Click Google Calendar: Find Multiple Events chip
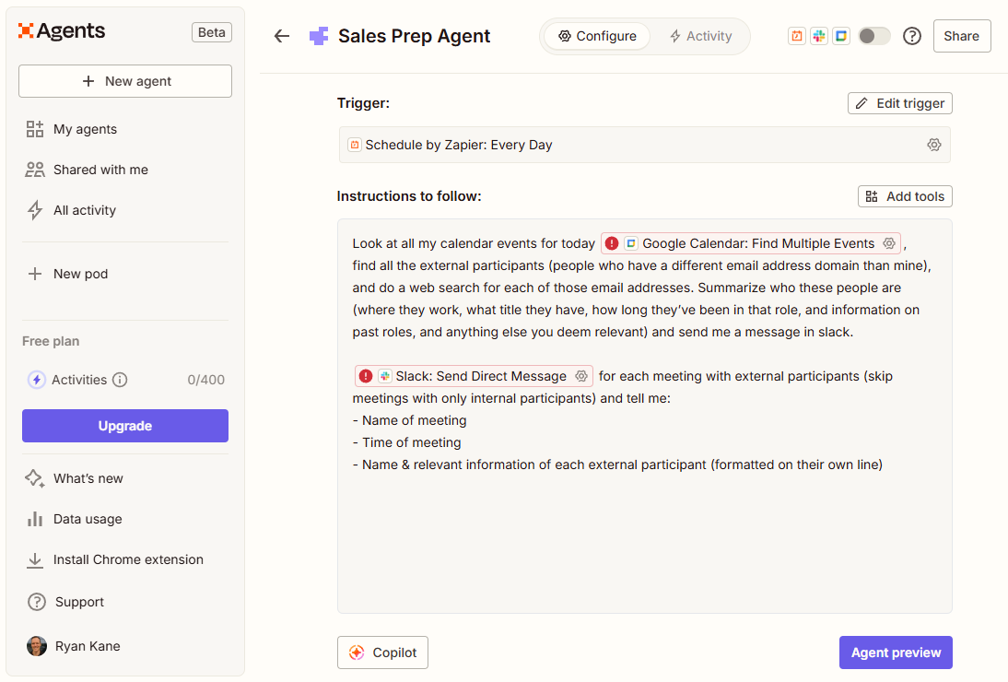The image size is (1008, 682). coord(751,243)
